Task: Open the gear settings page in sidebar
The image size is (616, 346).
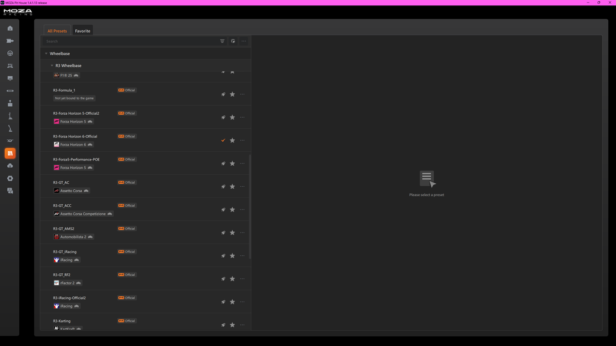Action: coord(10,178)
